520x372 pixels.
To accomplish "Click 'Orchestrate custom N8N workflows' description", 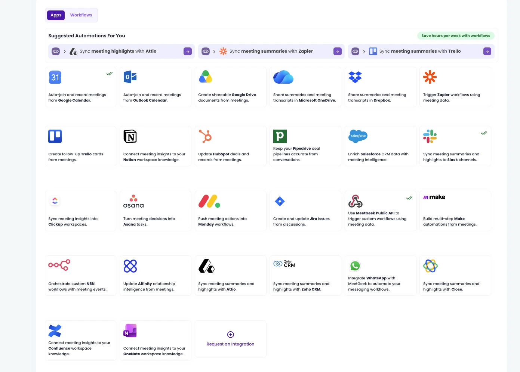I will pos(77,286).
